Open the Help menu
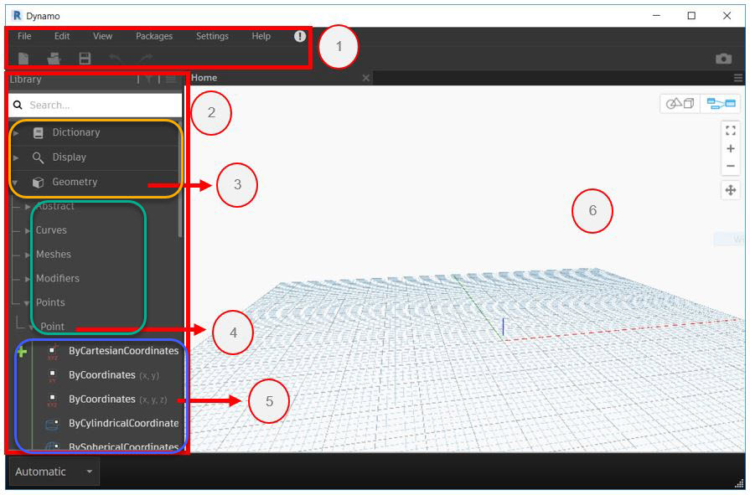 click(261, 36)
